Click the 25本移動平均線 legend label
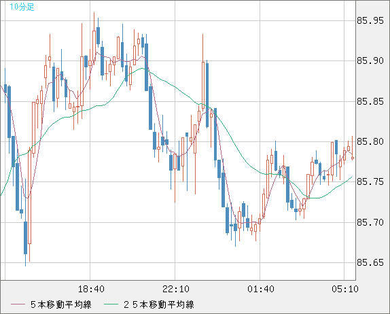Viewport: 390px width, 314px height. pyautogui.click(x=159, y=304)
